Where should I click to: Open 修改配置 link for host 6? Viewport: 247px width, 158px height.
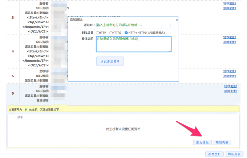tap(230, 87)
